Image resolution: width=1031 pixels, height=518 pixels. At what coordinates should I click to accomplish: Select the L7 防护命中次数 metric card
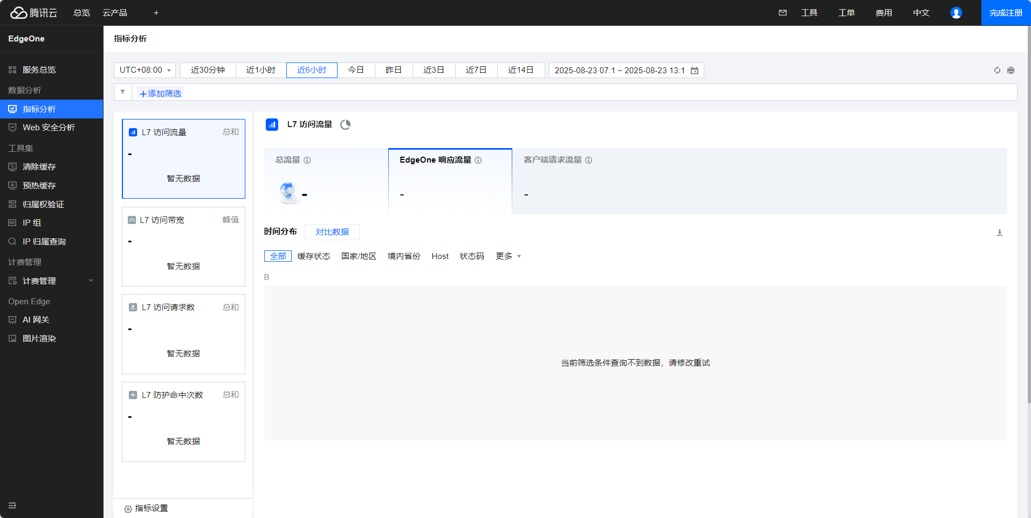point(183,422)
